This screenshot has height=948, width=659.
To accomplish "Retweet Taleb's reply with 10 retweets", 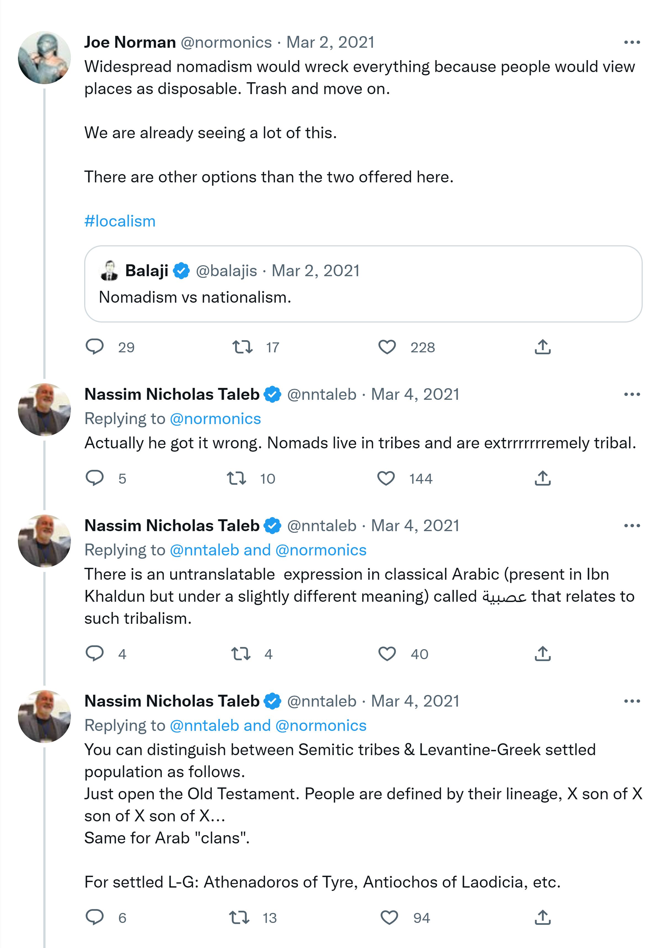I will 237,478.
